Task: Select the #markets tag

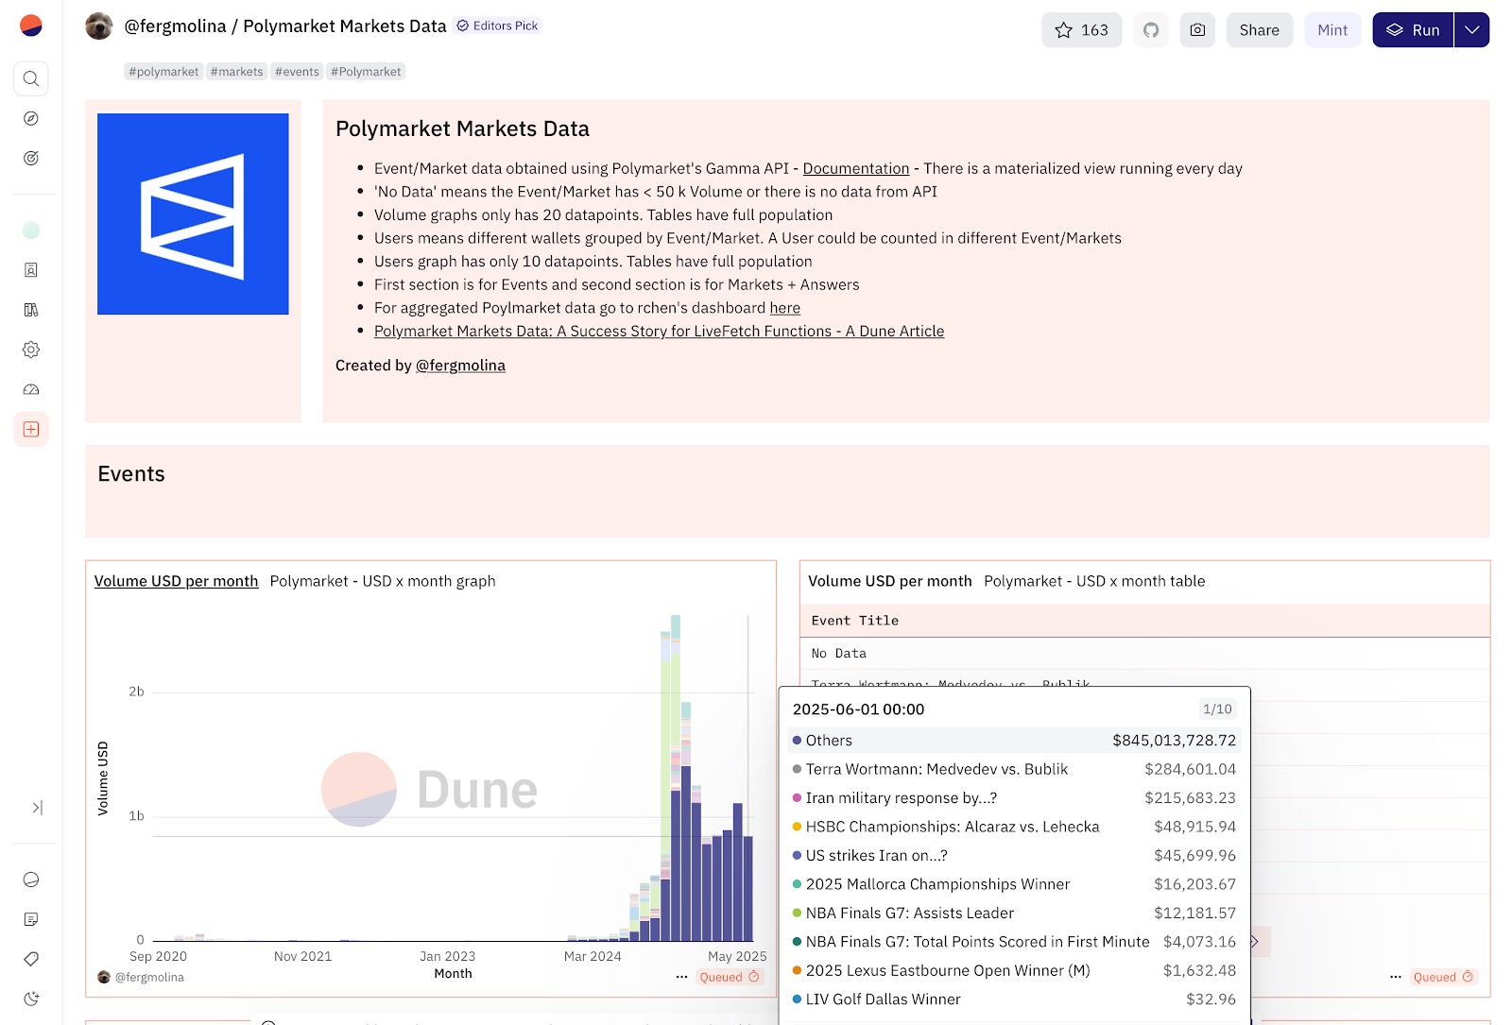Action: 236,72
